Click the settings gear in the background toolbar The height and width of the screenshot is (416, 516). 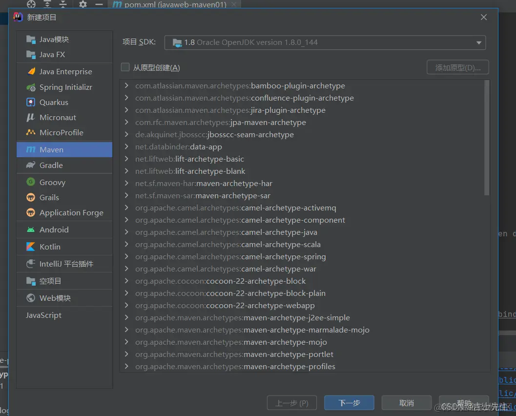[x=83, y=4]
